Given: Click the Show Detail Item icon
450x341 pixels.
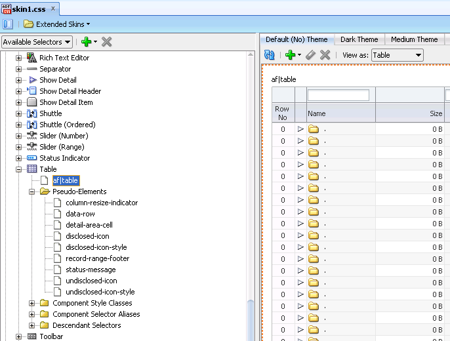Looking at the screenshot, I should [31, 102].
